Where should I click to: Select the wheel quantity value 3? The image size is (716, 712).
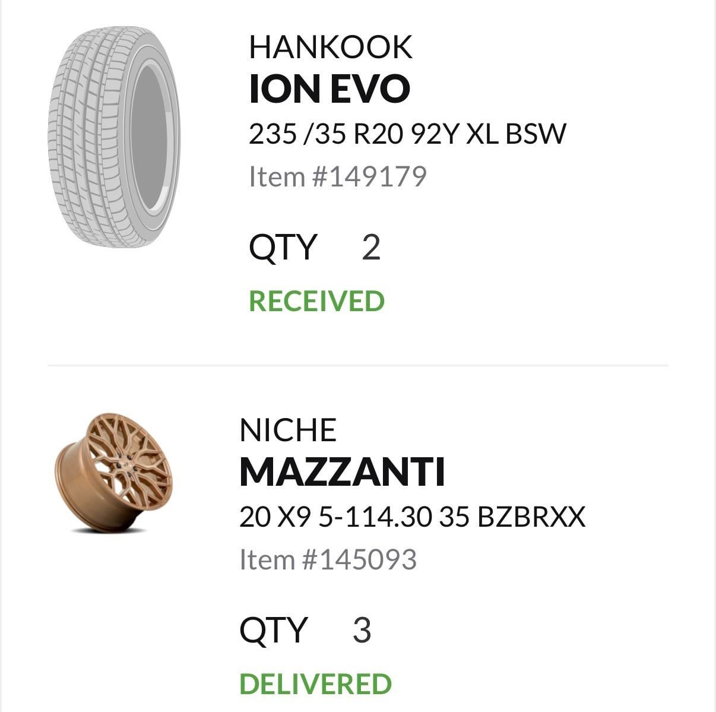click(362, 630)
